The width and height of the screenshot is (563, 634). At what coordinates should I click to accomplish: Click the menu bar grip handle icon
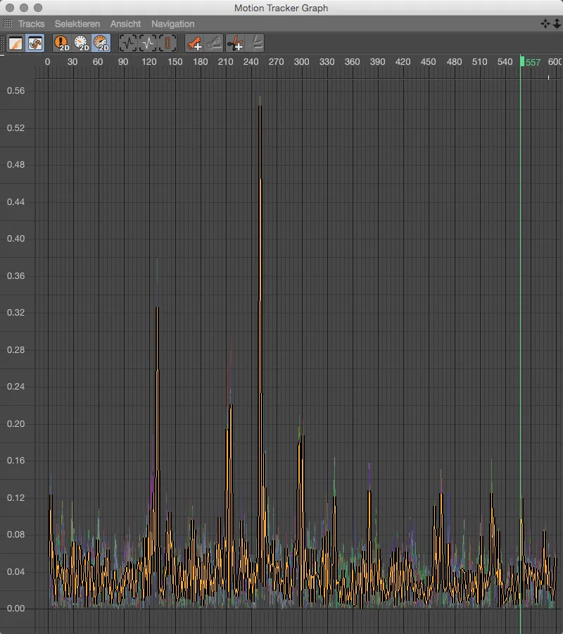8,23
